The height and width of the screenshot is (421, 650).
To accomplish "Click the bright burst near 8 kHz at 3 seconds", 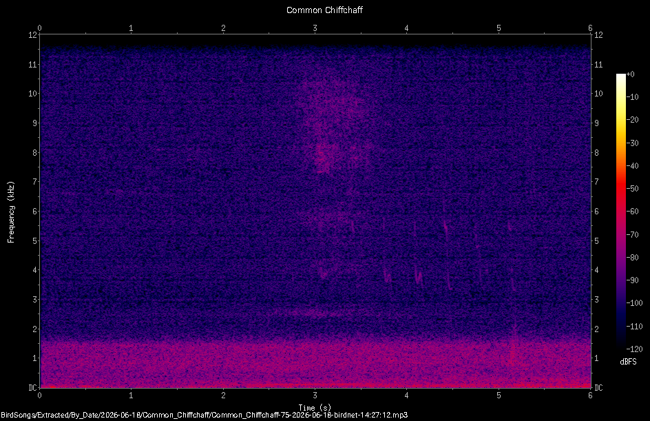I will coord(324,157).
